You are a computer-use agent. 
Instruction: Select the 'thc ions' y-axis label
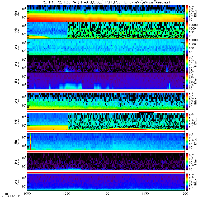[17, 142]
